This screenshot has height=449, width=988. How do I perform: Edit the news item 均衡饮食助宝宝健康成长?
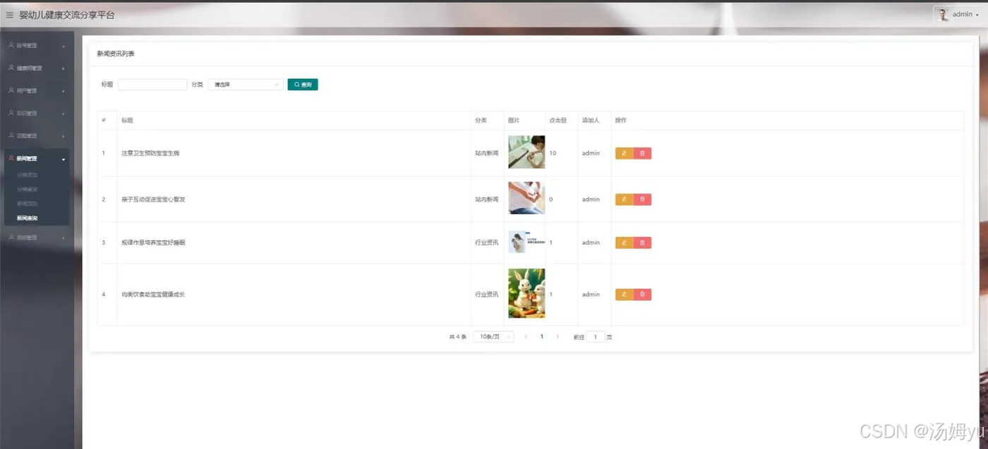coord(625,295)
